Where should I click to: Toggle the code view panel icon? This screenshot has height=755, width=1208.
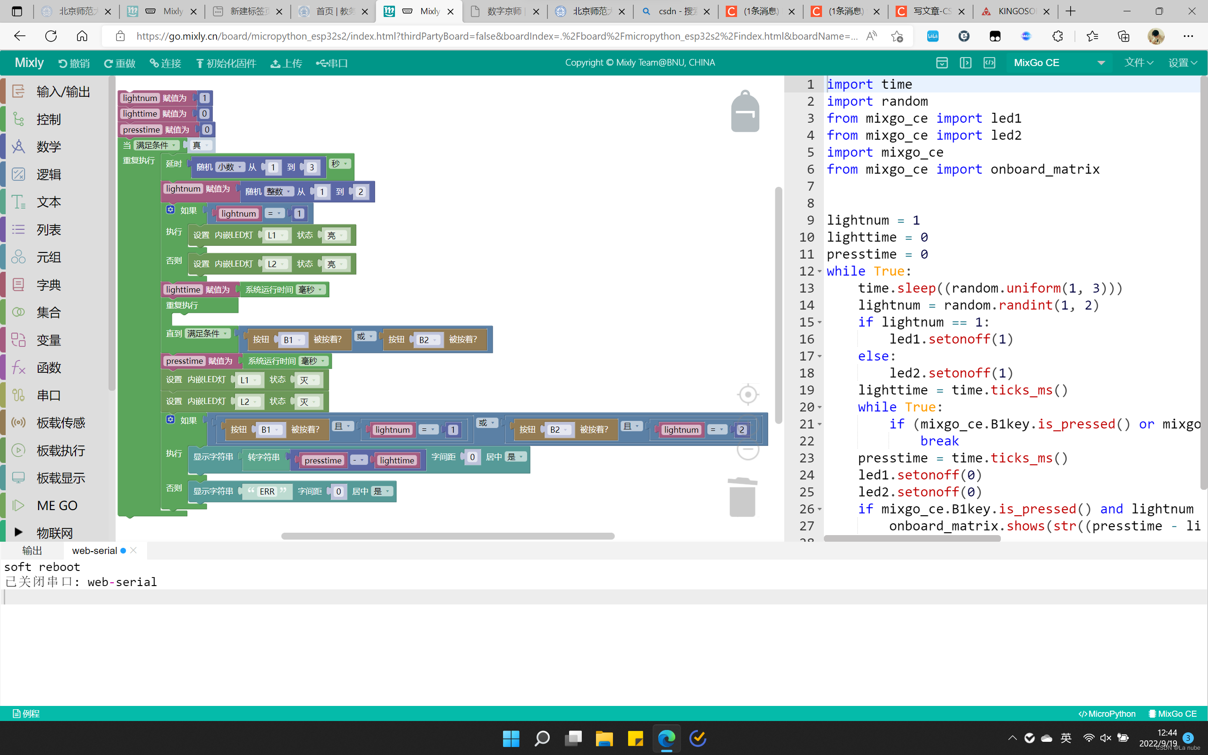point(989,63)
